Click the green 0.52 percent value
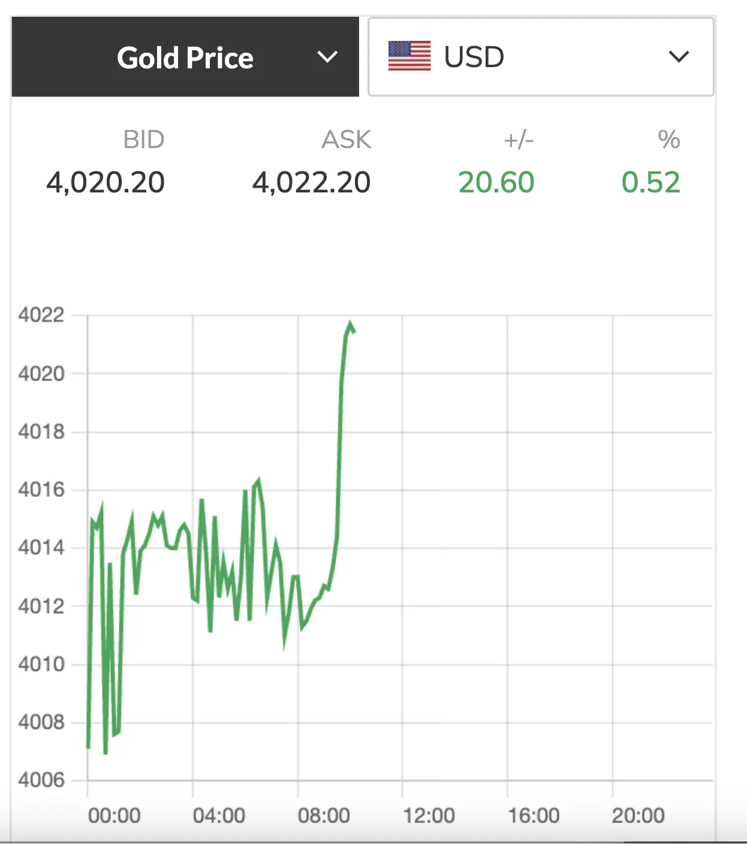This screenshot has height=844, width=747. (650, 182)
